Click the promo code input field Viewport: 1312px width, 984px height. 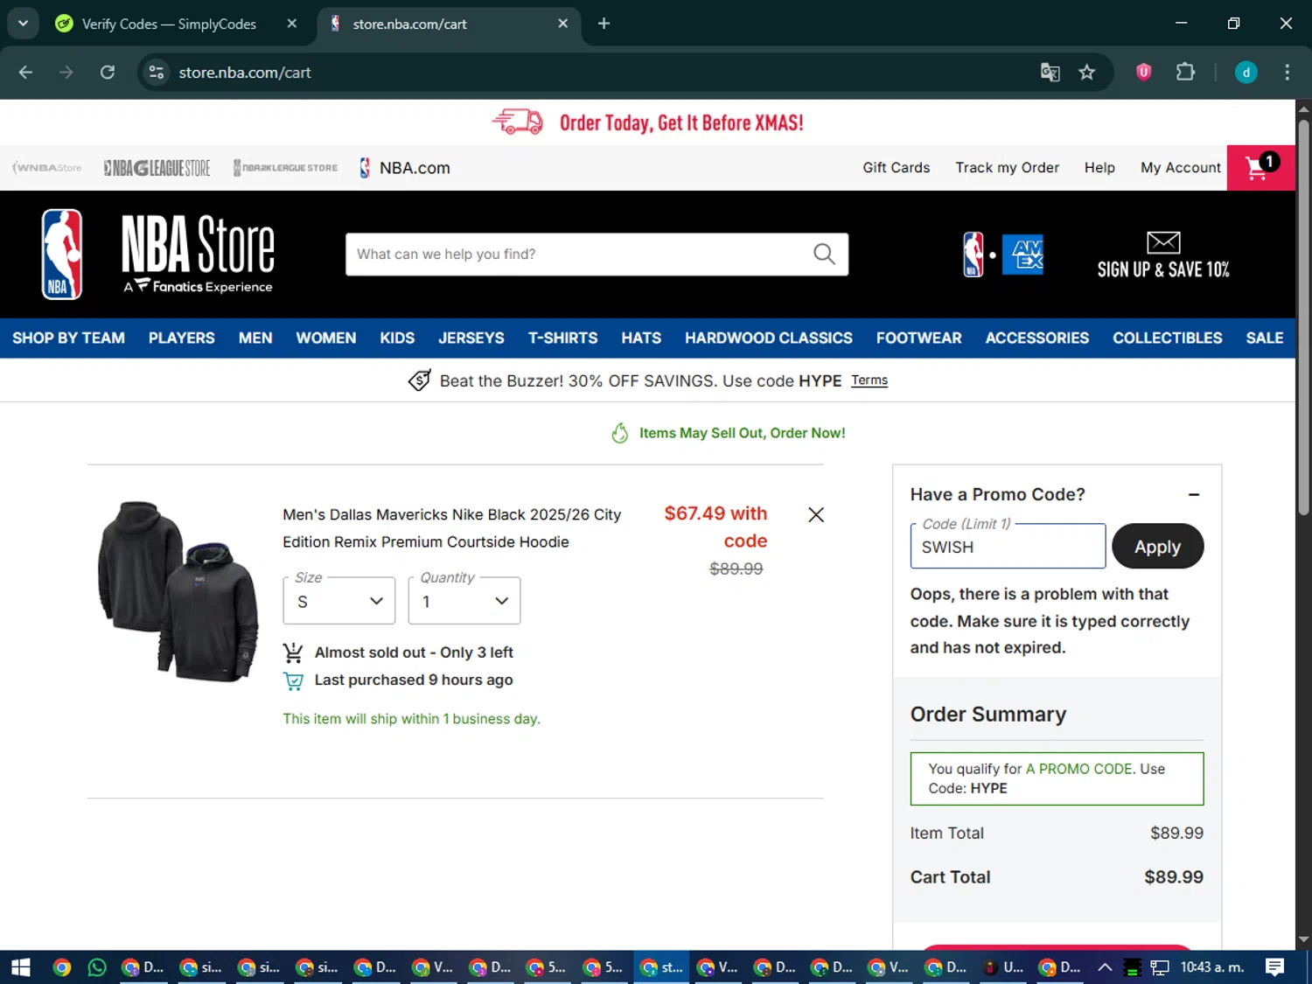pyautogui.click(x=1008, y=547)
